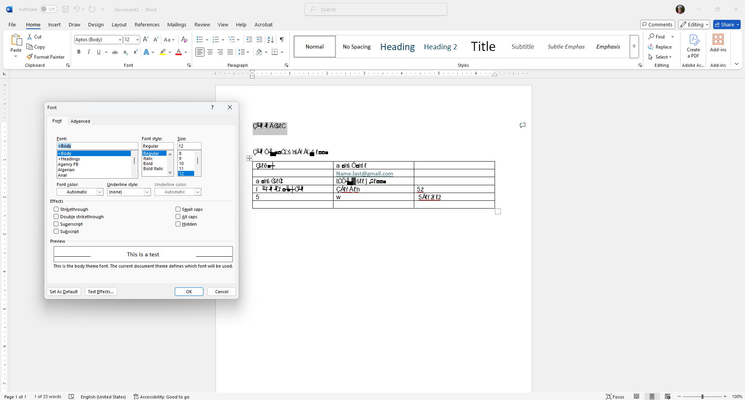The width and height of the screenshot is (745, 400).
Task: Open the Font color dropdown in the dialog
Action: click(x=100, y=192)
